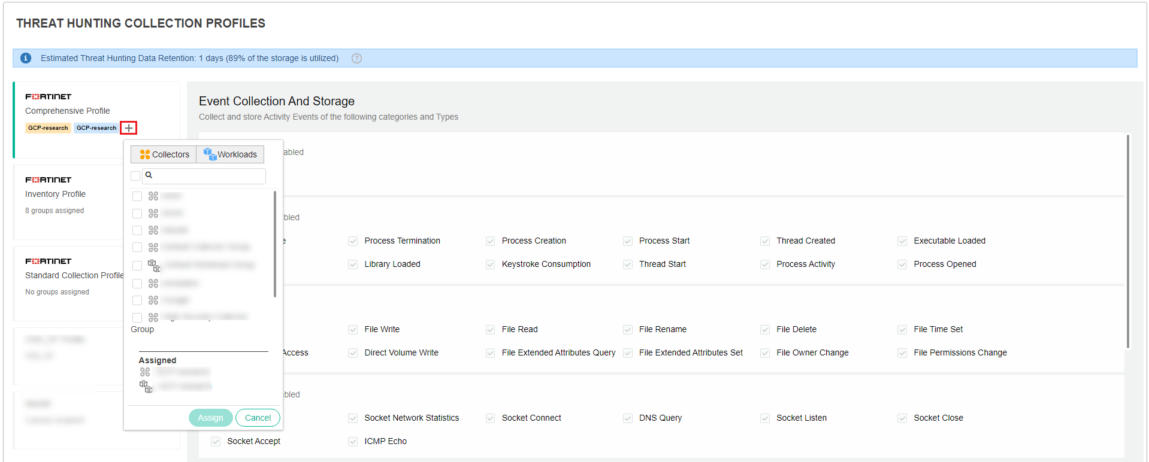Click the magnifier icon in the group search
The height and width of the screenshot is (462, 1149).
coord(149,175)
